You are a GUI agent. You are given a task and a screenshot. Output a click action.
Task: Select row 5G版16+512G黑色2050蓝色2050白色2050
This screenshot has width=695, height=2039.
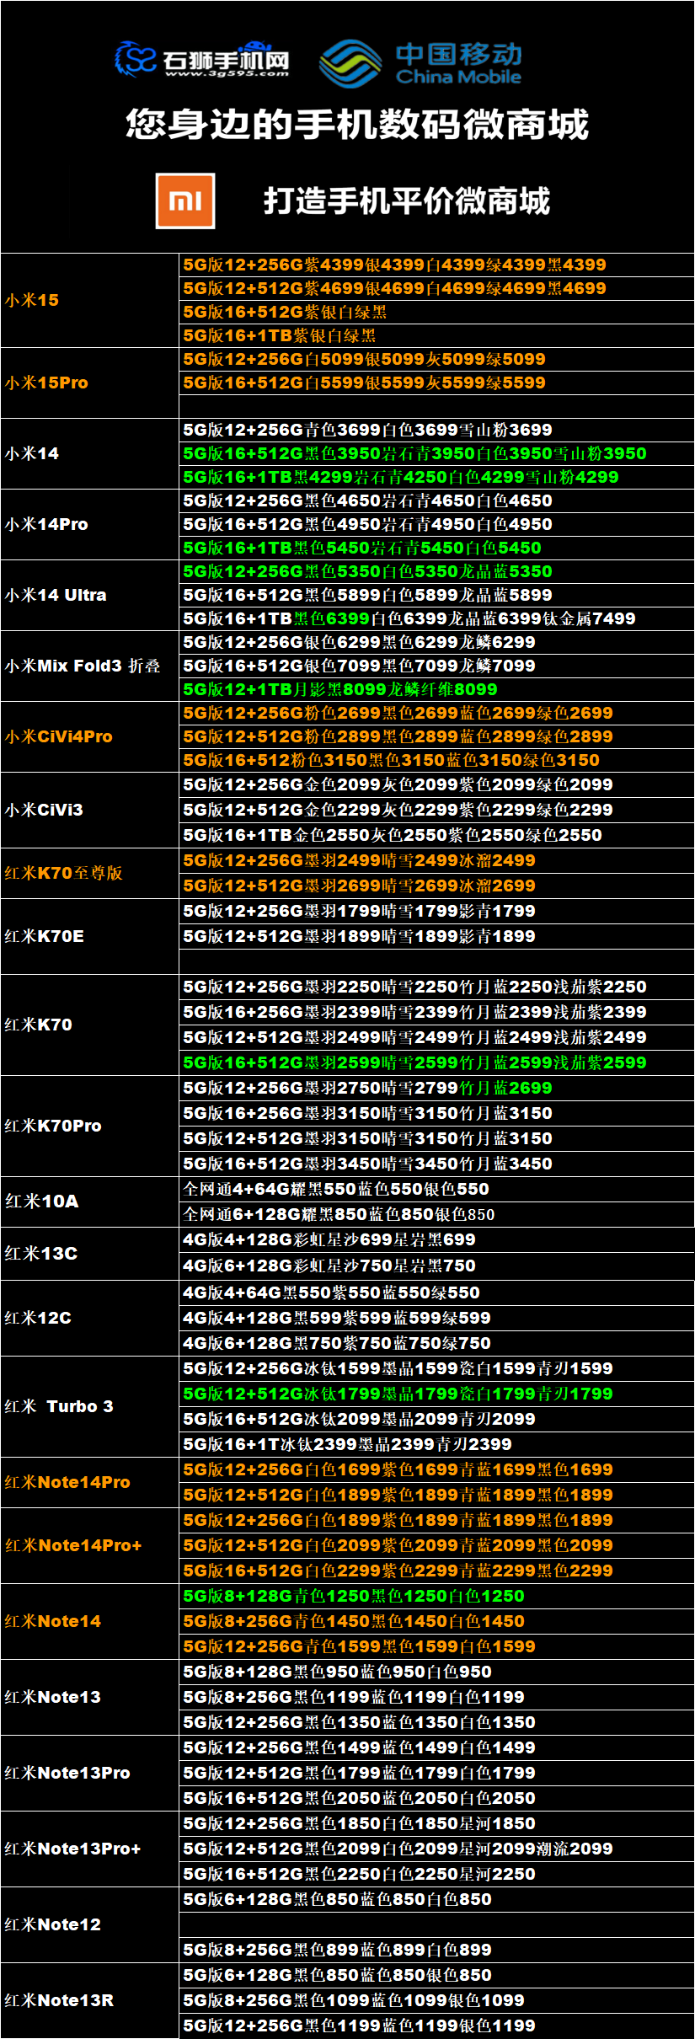(436, 1798)
